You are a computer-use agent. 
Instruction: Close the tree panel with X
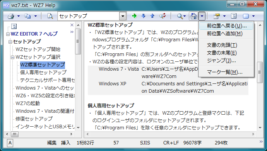[72, 25]
